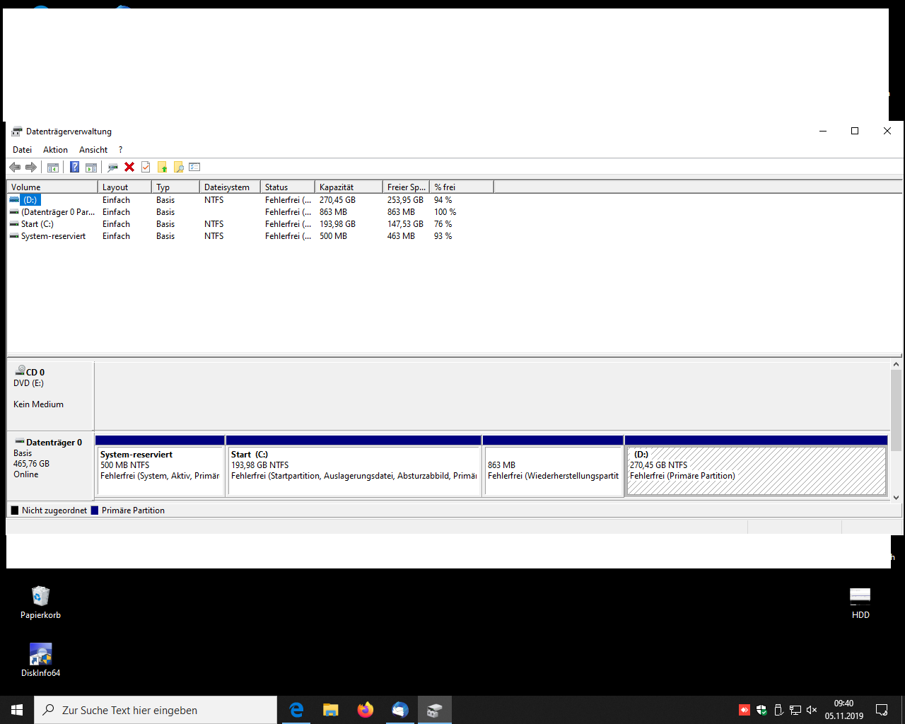Select the hatched (D:) partition block
The width and height of the screenshot is (905, 724).
tap(756, 466)
